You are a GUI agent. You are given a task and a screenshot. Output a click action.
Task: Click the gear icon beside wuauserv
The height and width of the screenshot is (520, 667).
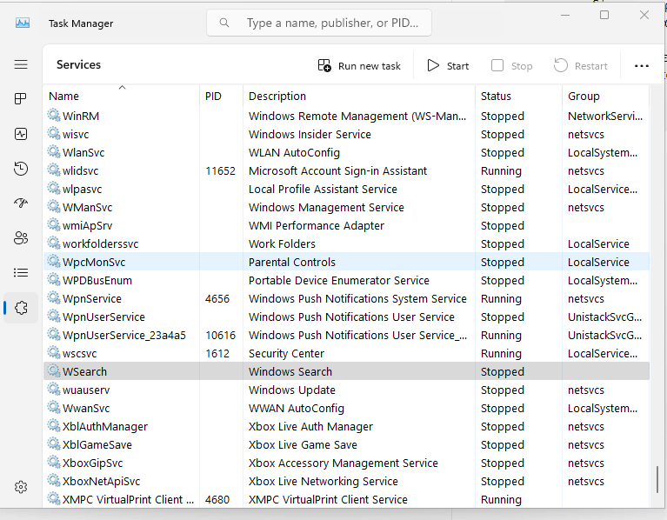(54, 389)
